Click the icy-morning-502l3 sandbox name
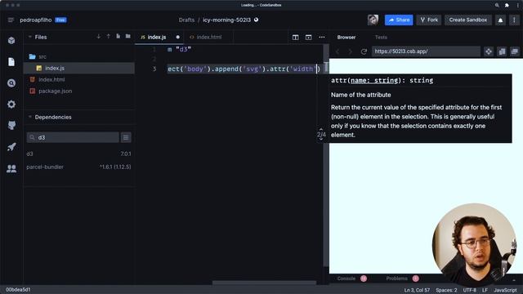Screen dimensions: 523x294 227,20
